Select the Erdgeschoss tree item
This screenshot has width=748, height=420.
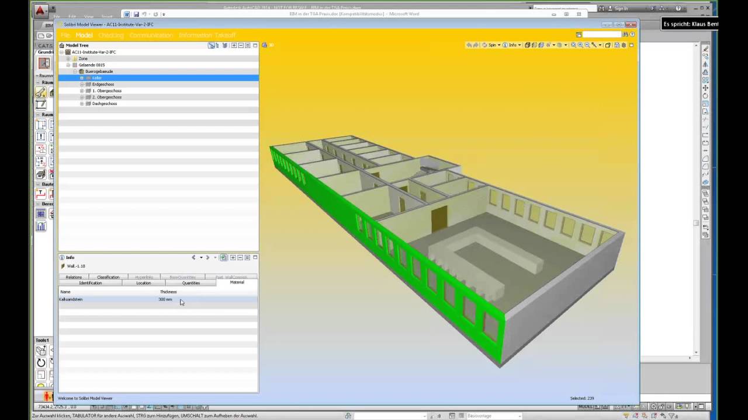[103, 84]
